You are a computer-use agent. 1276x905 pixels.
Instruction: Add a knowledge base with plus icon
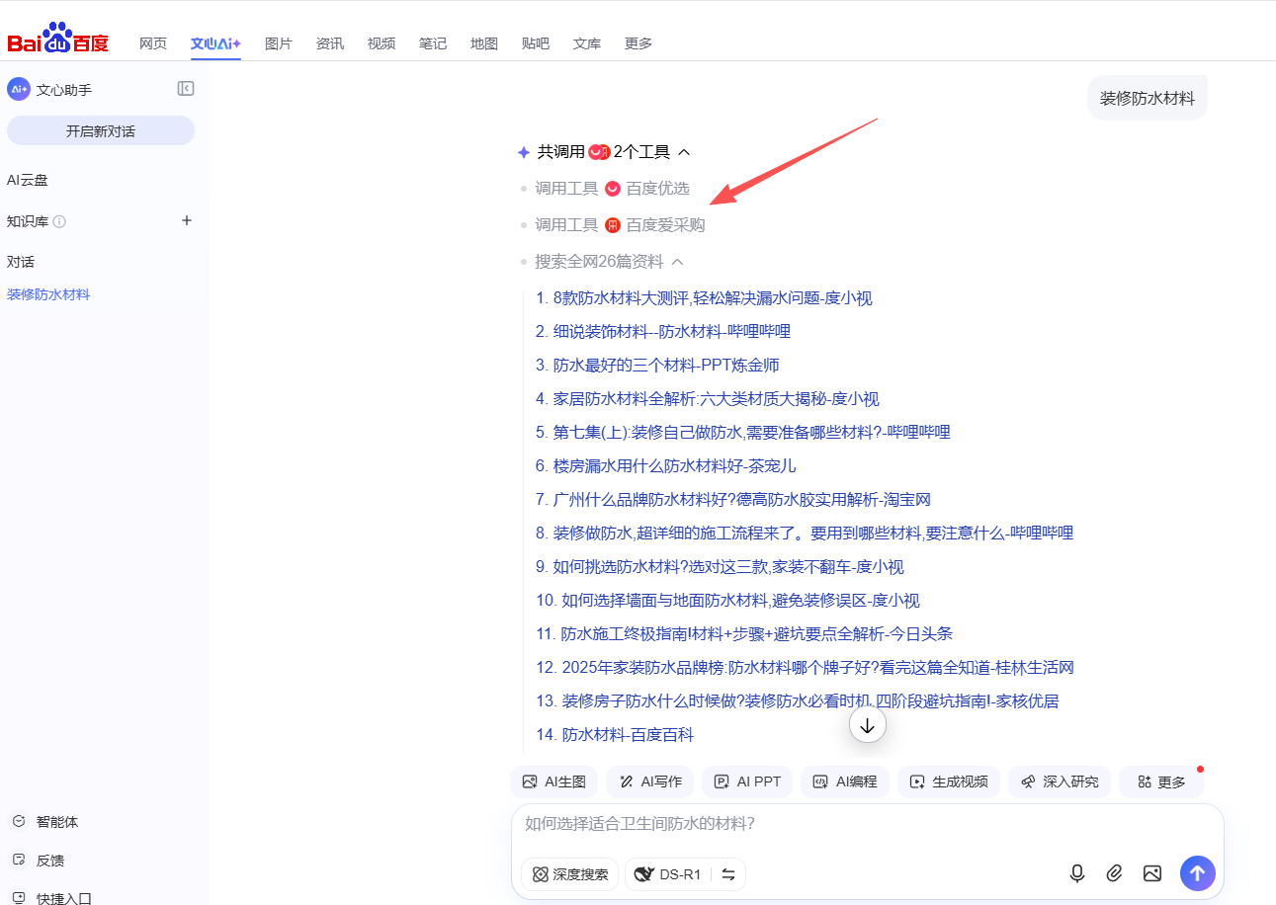click(187, 220)
